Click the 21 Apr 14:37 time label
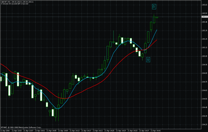 pyautogui.click(x=144, y=131)
